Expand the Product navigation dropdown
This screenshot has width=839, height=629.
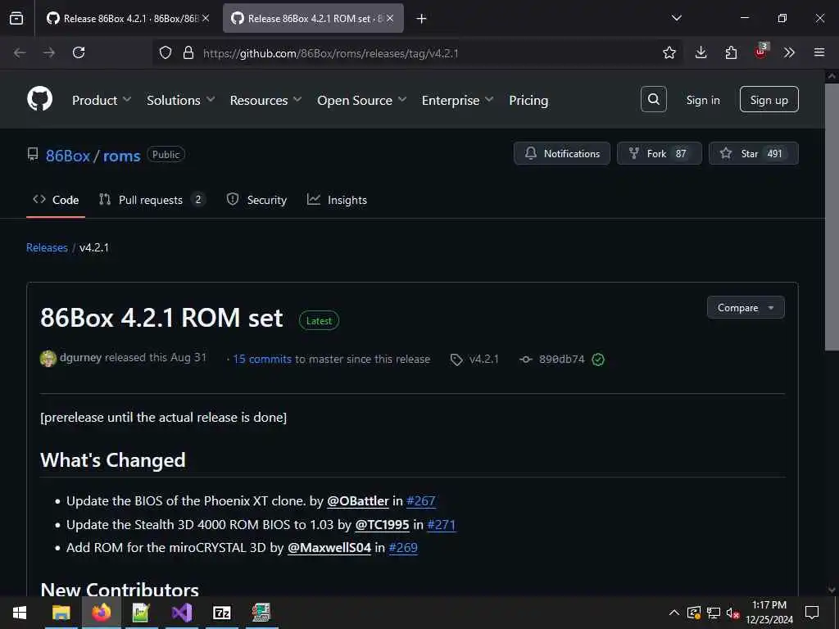[x=102, y=100]
